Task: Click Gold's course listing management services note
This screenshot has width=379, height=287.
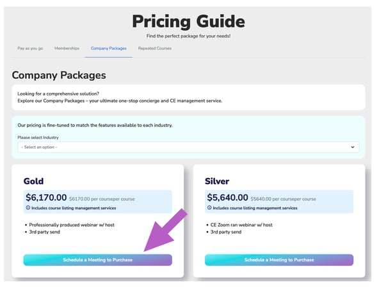Action: tap(74, 208)
